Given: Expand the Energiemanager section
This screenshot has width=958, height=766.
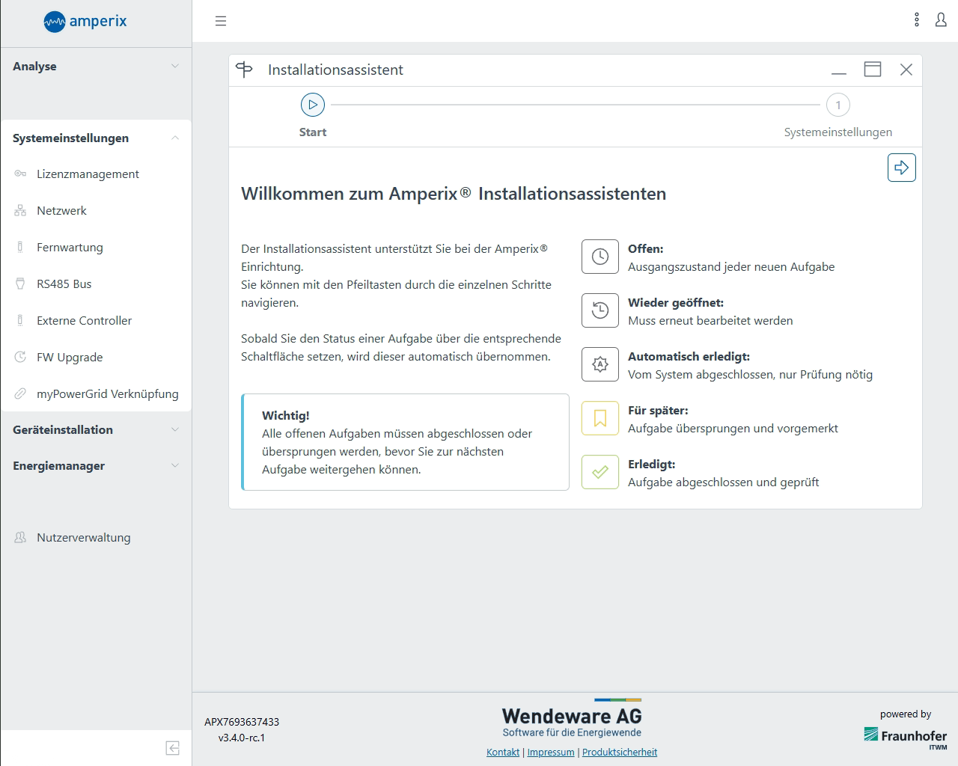Looking at the screenshot, I should [x=96, y=465].
